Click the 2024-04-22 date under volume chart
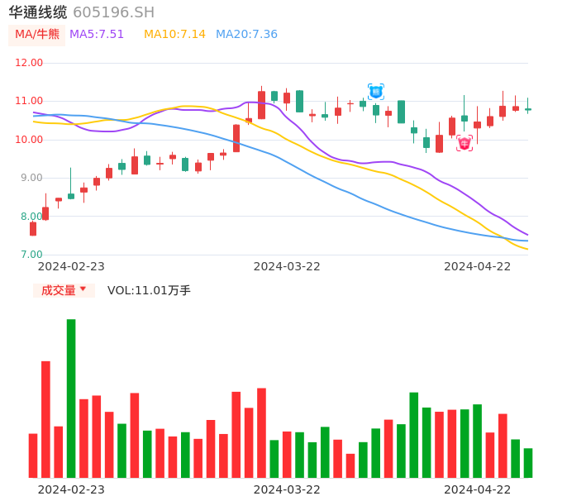Screen dimensions: 567x501 478,490
